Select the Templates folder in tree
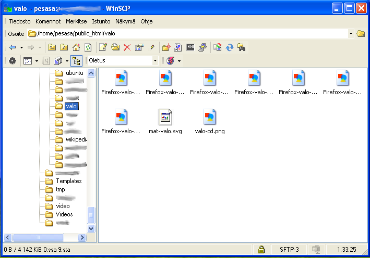Image resolution: width=370 pixels, height=258 pixels. coord(69,181)
